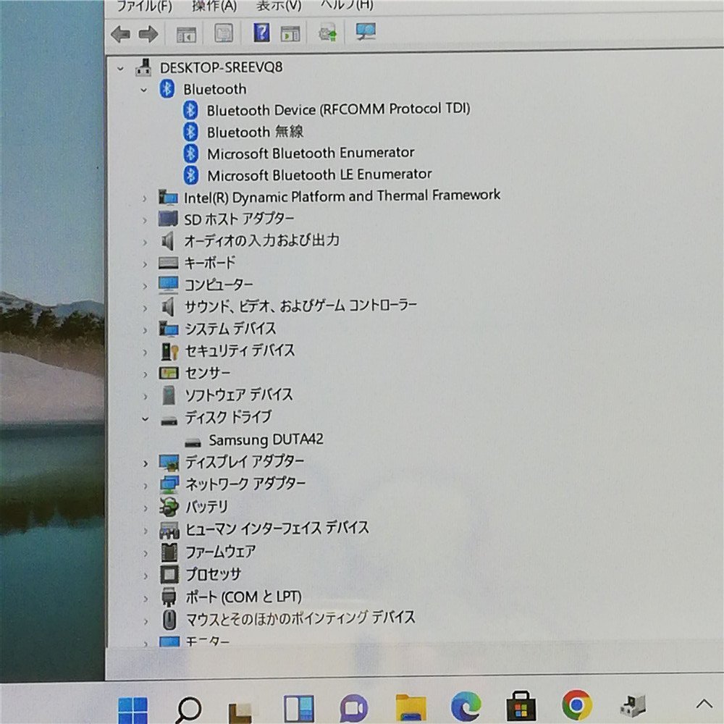This screenshot has height=724, width=724.
Task: Open the ヘルプ(H) menu
Action: click(347, 5)
